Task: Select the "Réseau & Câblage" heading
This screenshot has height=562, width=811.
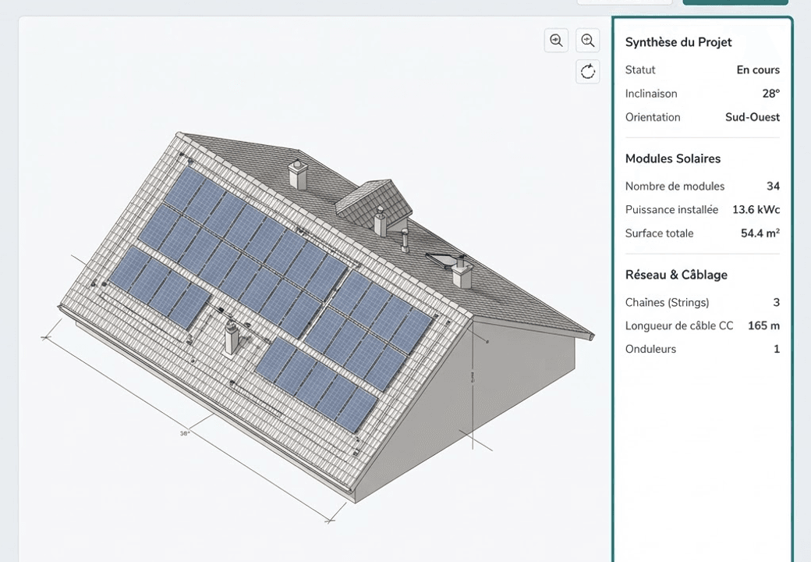Action: coord(676,275)
